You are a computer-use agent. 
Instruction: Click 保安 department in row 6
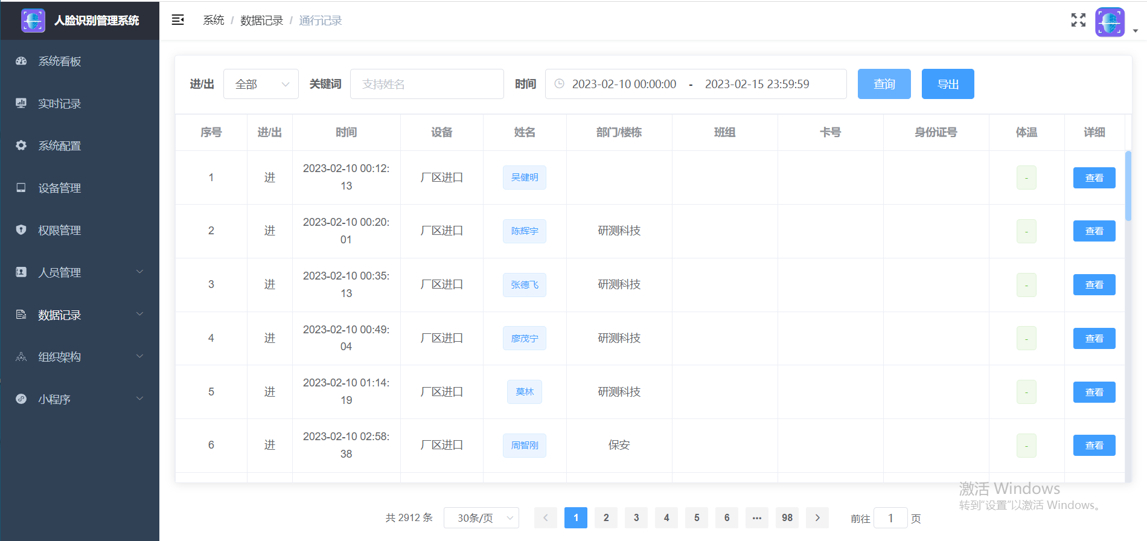(619, 445)
